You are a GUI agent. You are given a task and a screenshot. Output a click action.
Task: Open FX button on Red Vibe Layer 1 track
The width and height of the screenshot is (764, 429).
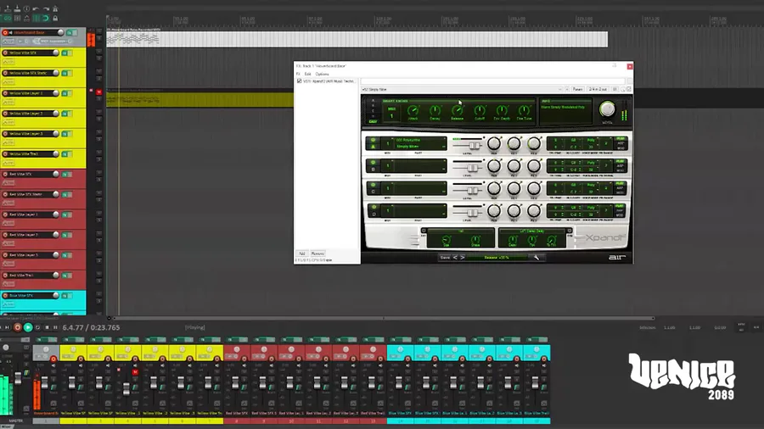pyautogui.click(x=65, y=214)
